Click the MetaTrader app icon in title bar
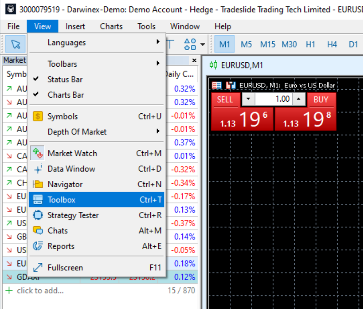Image resolution: width=363 pixels, height=309 pixels. 10,9
